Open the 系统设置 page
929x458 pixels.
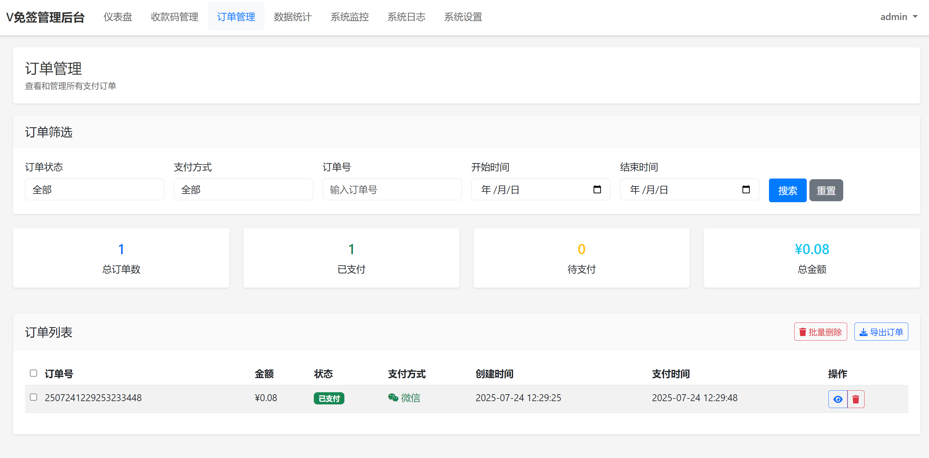463,16
